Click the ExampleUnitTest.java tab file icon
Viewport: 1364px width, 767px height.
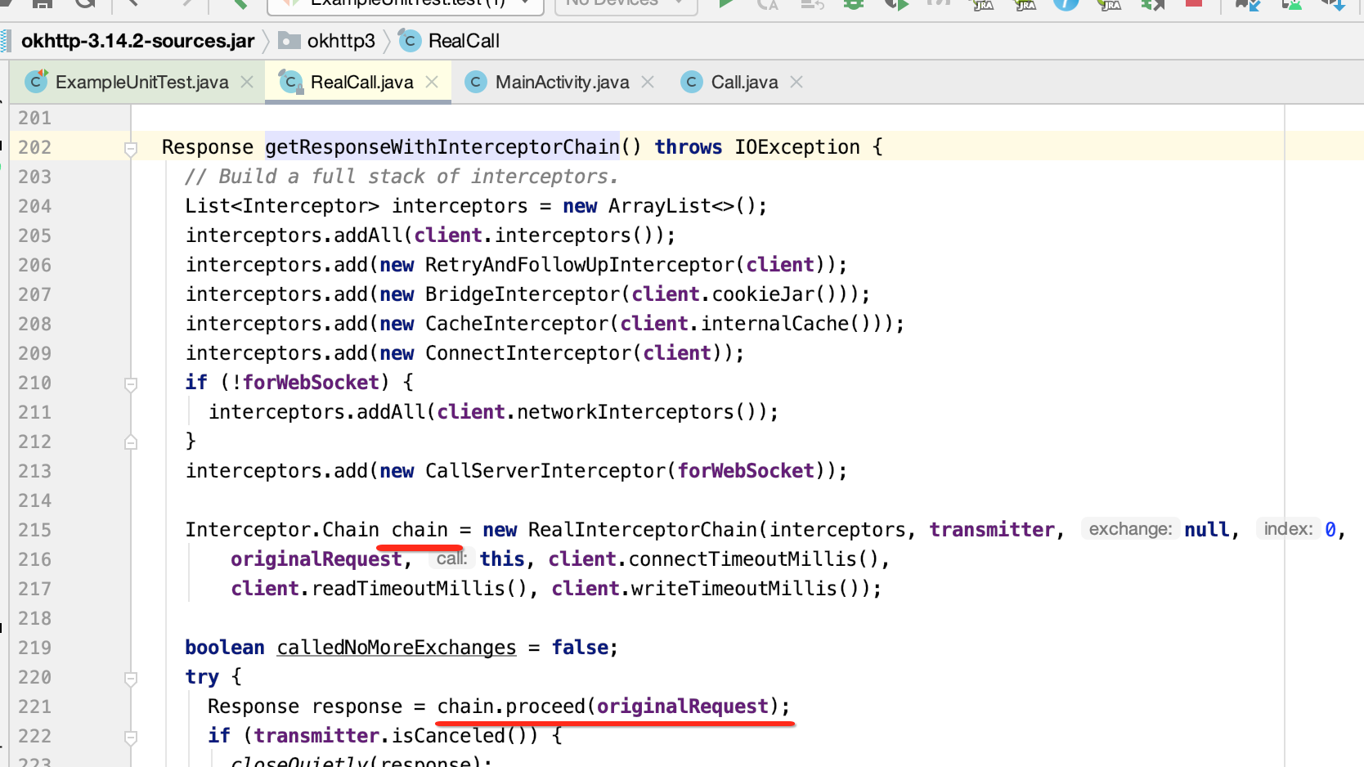(x=36, y=81)
